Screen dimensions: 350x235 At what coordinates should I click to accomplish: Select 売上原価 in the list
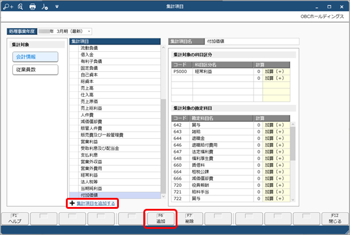[x=115, y=102]
